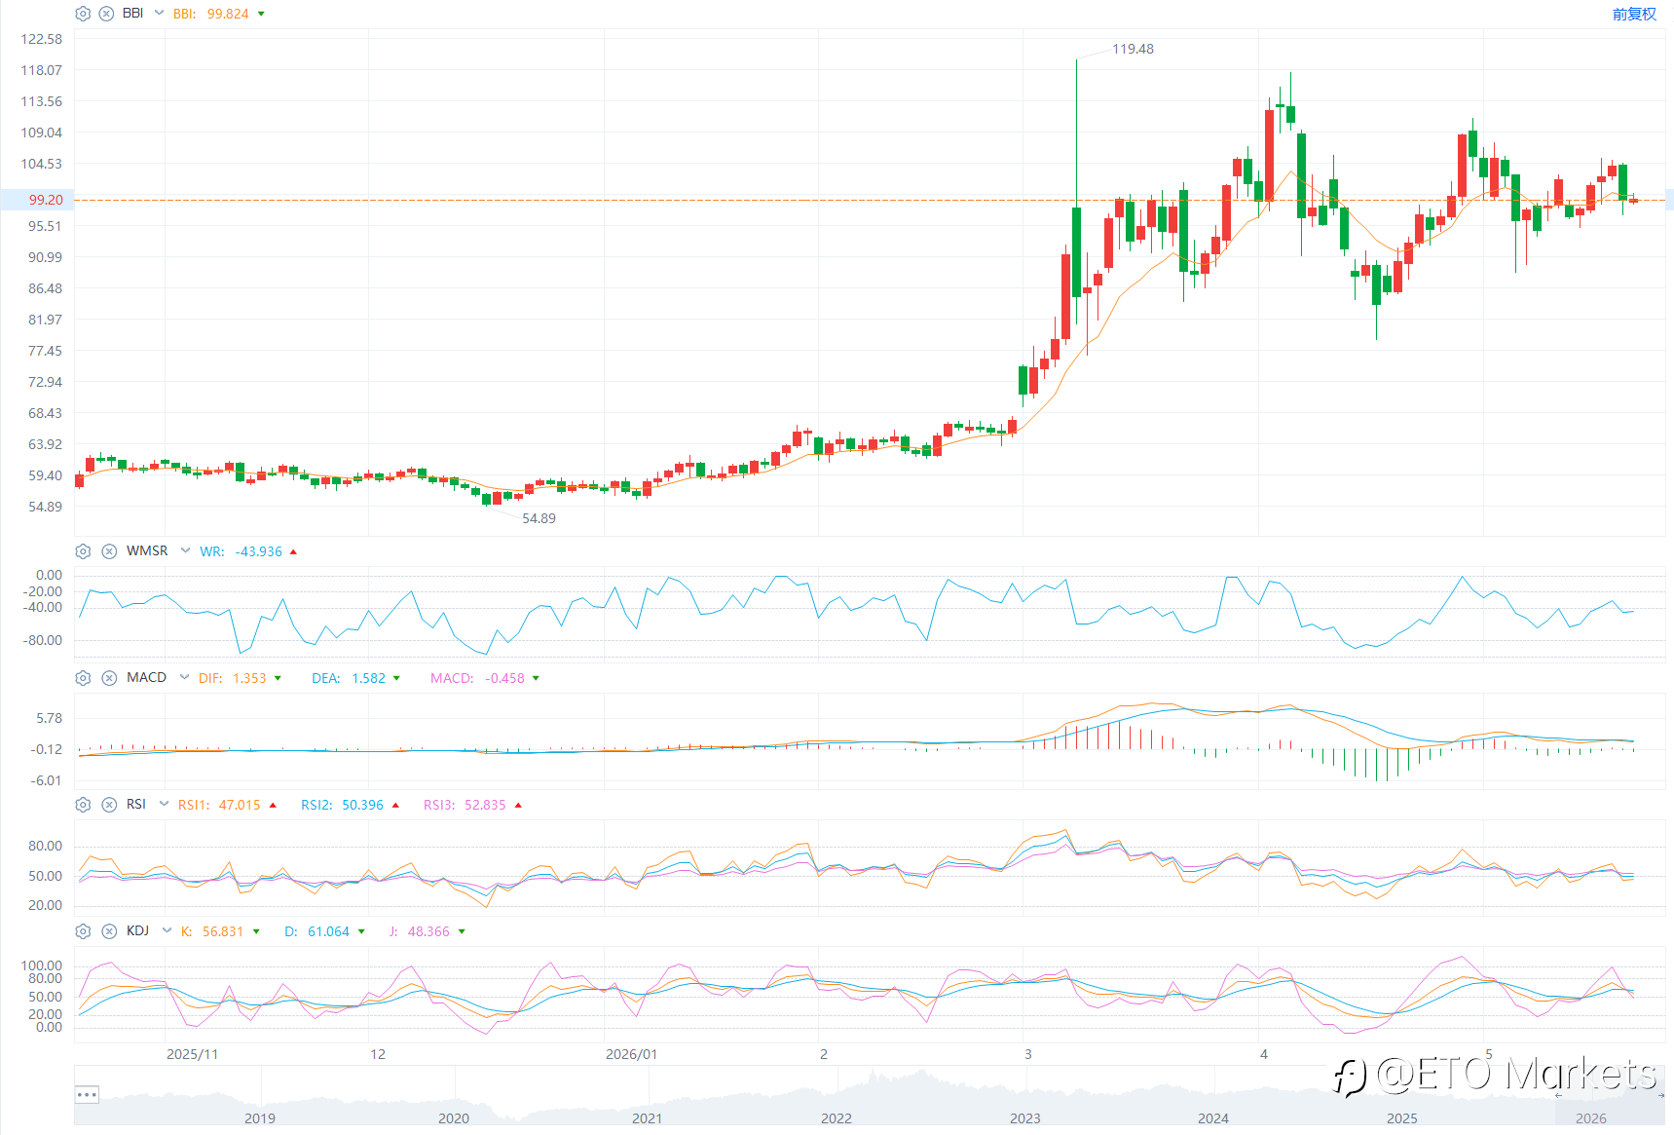The image size is (1674, 1135).
Task: Click the 54.89 low price annotation
Action: click(539, 518)
